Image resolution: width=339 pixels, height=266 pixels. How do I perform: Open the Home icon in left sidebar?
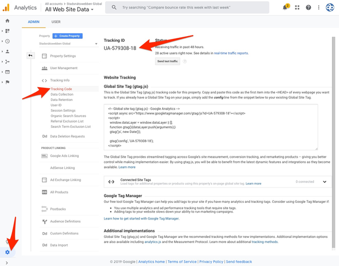[7, 21]
